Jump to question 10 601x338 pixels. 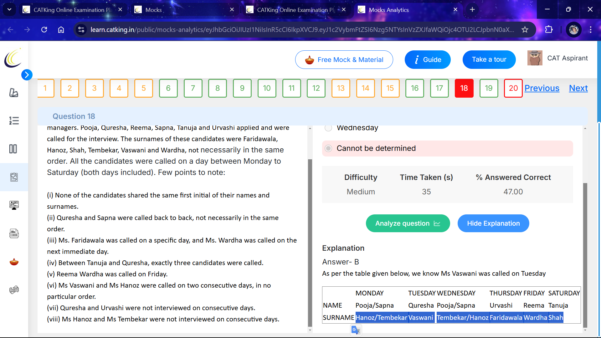[x=267, y=88]
